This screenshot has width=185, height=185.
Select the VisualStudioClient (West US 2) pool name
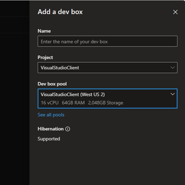[73, 95]
